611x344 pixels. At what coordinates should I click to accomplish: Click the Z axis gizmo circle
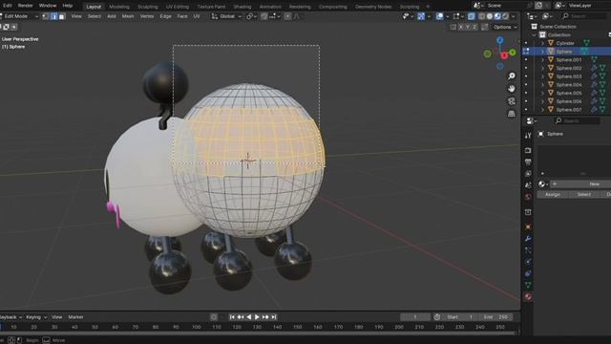coord(500,40)
